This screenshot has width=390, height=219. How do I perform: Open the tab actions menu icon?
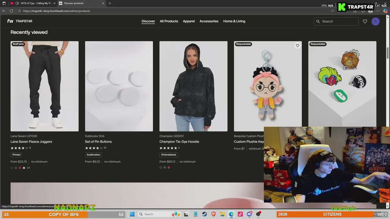point(4,3)
